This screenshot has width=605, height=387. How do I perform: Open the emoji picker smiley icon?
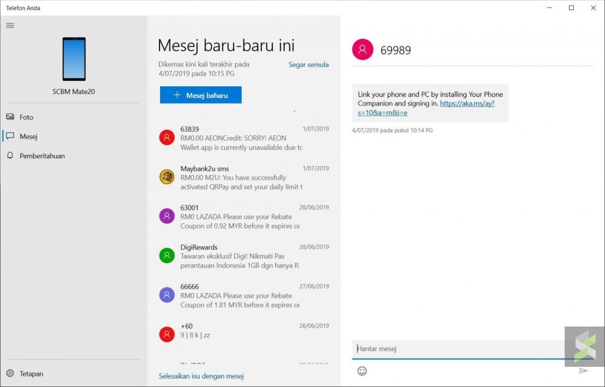(362, 371)
